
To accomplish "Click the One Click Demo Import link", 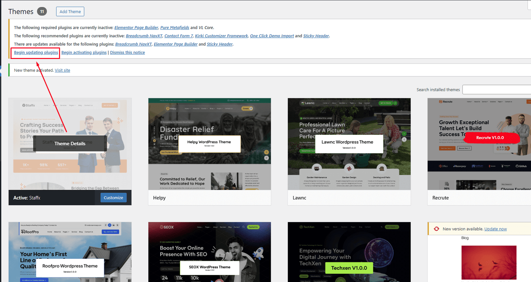I will pos(272,36).
